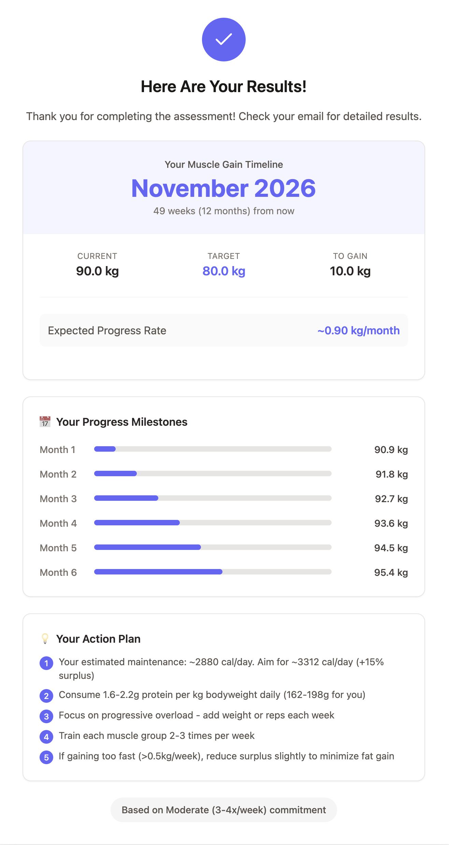This screenshot has height=845, width=449.
Task: Click the Month 4 milestone 93.6 kg value
Action: click(x=391, y=523)
